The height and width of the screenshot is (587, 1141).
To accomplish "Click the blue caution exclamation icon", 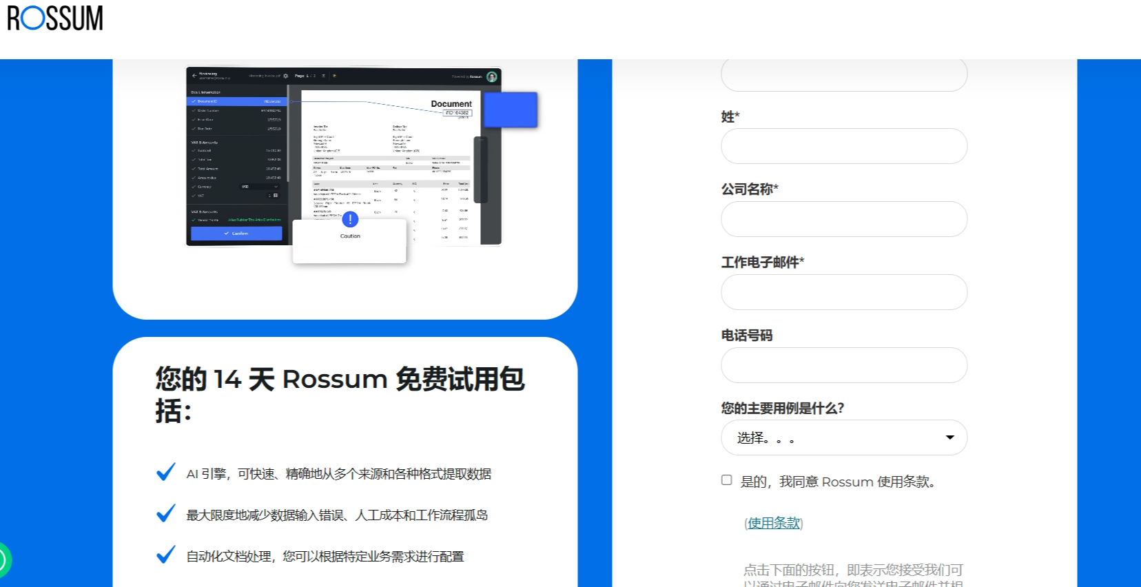I will [x=350, y=219].
